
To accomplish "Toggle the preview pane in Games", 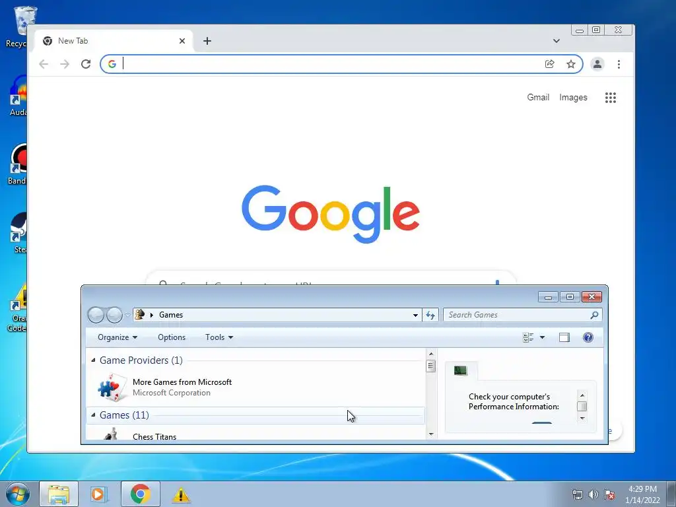I will coord(564,337).
